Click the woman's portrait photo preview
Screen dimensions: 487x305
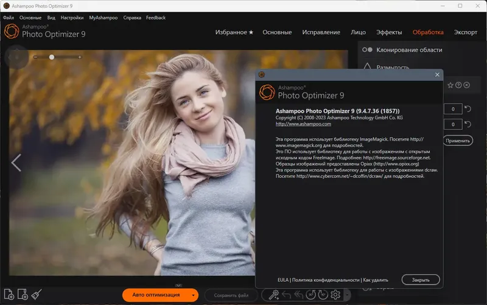[132, 163]
